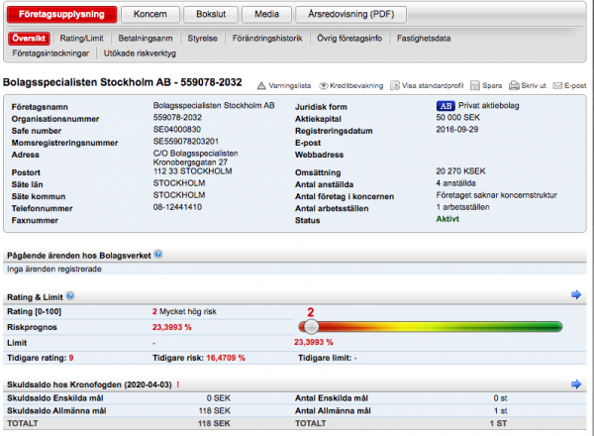The image size is (594, 436).
Task: Click address line Kronobergsgatan 27
Action: pyautogui.click(x=190, y=163)
